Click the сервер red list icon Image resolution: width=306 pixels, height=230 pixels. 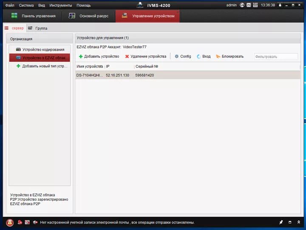[x=7, y=28]
